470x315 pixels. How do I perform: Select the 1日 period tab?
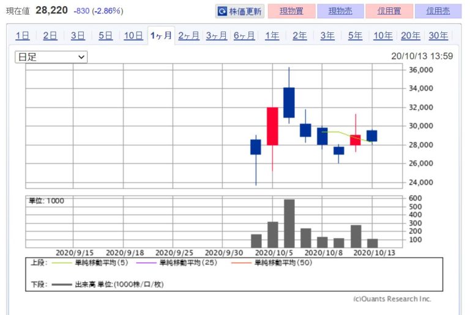23,36
